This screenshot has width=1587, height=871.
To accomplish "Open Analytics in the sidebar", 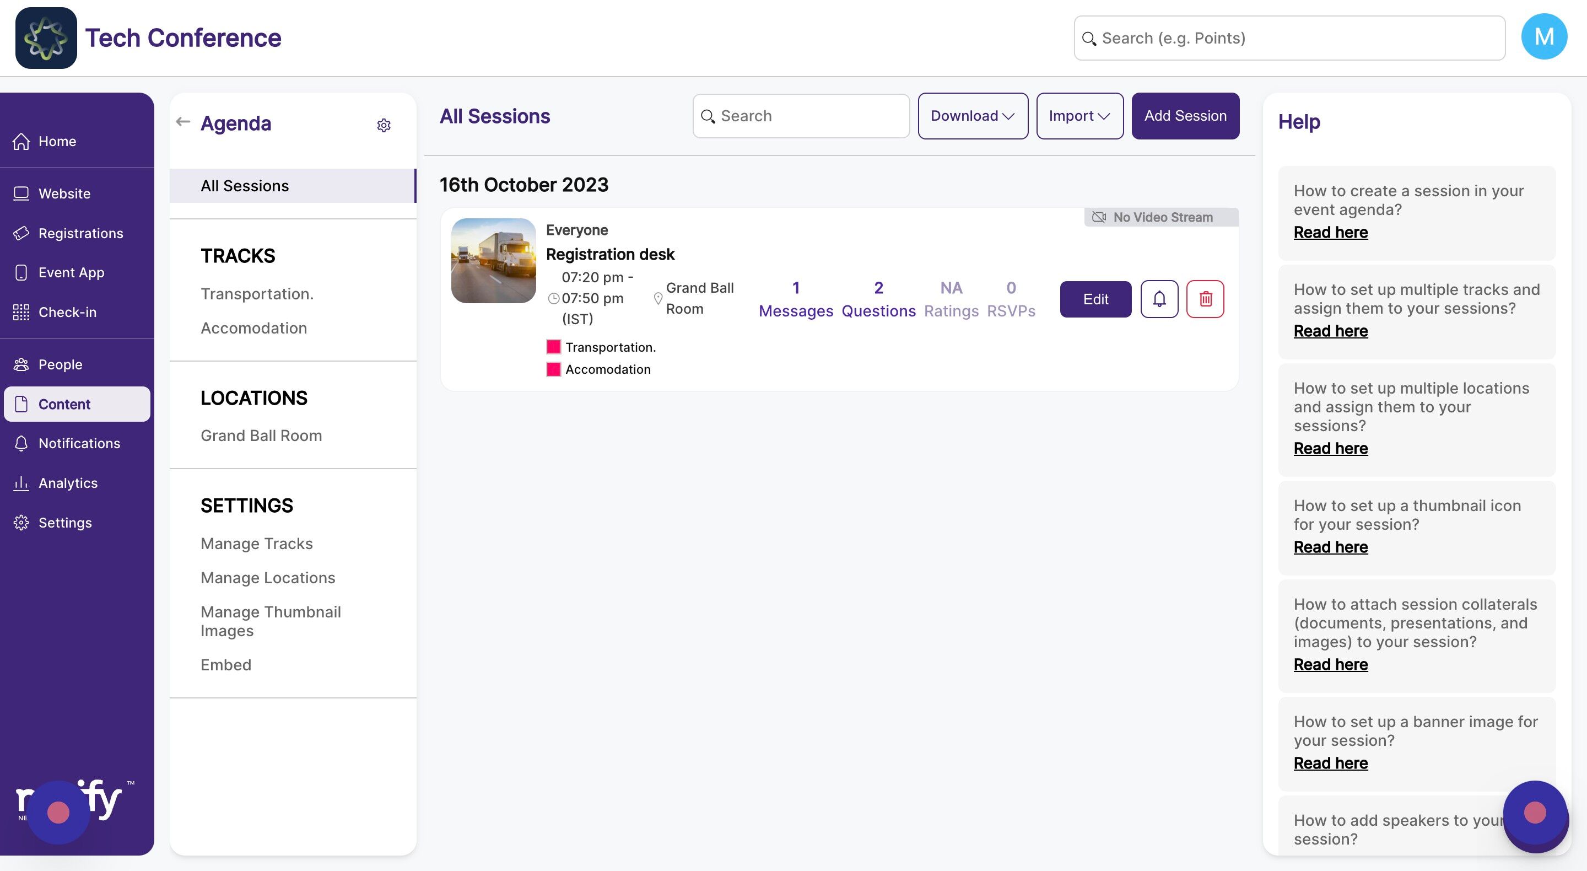I will [68, 483].
